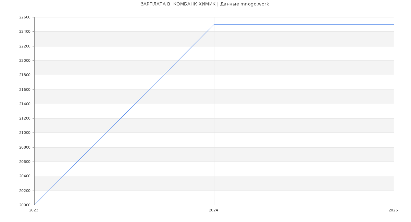
Task: Click the 2023 x-axis label
Action: click(x=34, y=210)
